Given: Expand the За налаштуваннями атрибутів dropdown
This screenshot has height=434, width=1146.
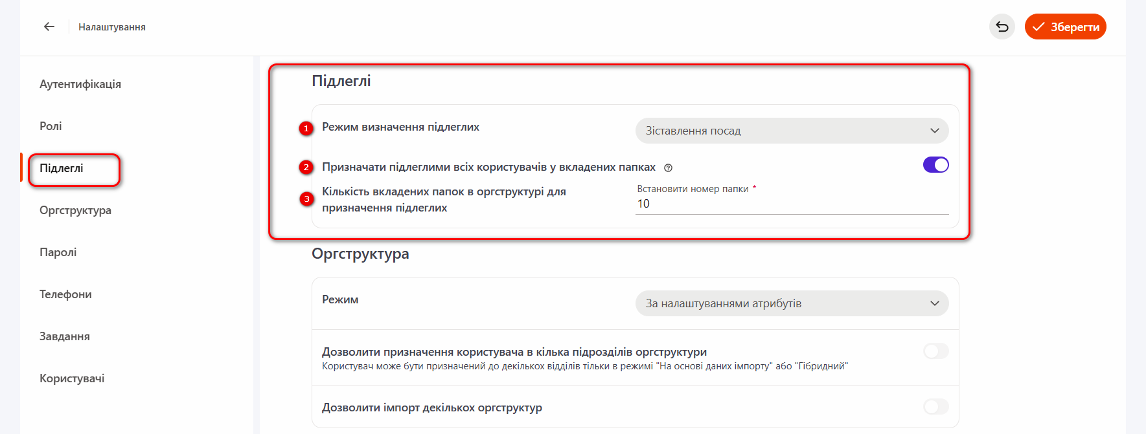Looking at the screenshot, I should pos(791,303).
